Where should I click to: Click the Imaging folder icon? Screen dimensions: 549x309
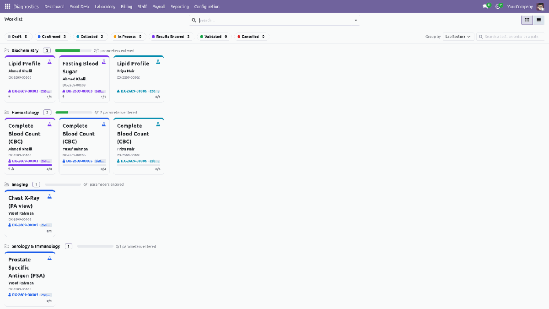tap(7, 184)
